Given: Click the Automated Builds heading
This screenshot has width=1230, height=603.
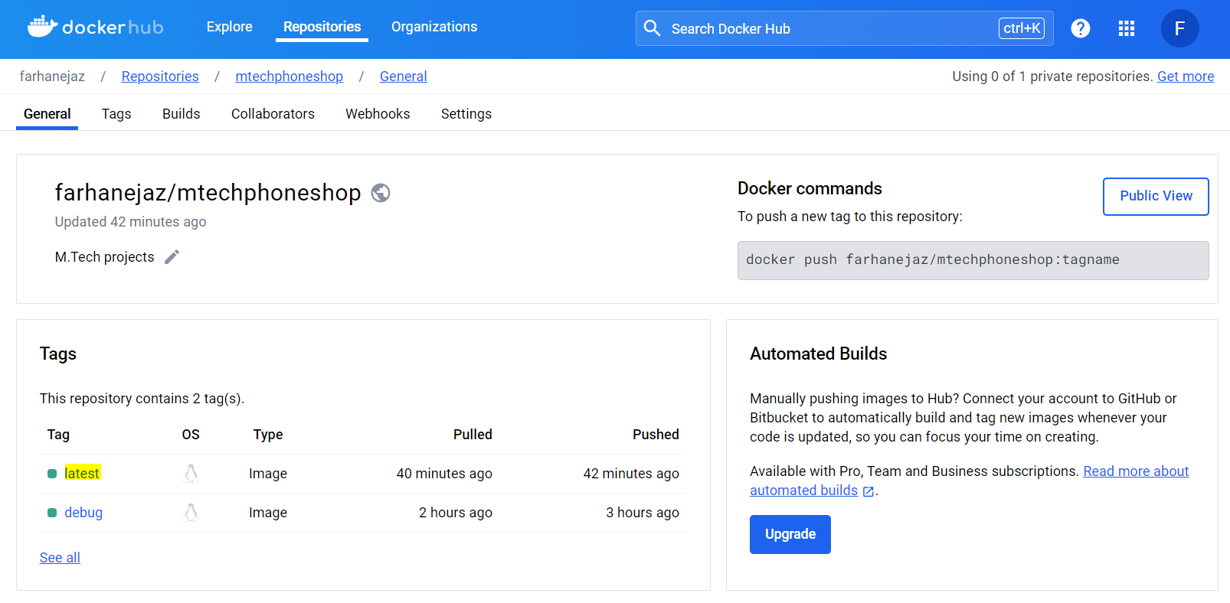Looking at the screenshot, I should click(x=818, y=354).
